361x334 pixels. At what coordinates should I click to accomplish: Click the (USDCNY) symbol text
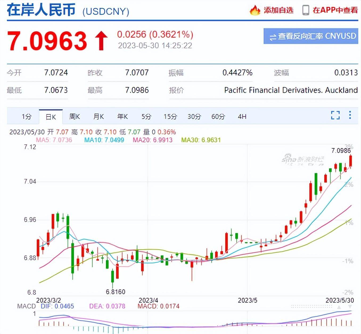[x=106, y=12]
